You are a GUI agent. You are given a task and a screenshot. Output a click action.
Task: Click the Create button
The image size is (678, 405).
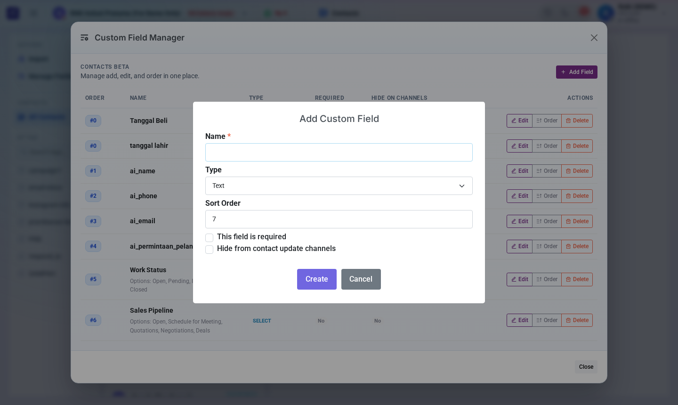click(317, 279)
